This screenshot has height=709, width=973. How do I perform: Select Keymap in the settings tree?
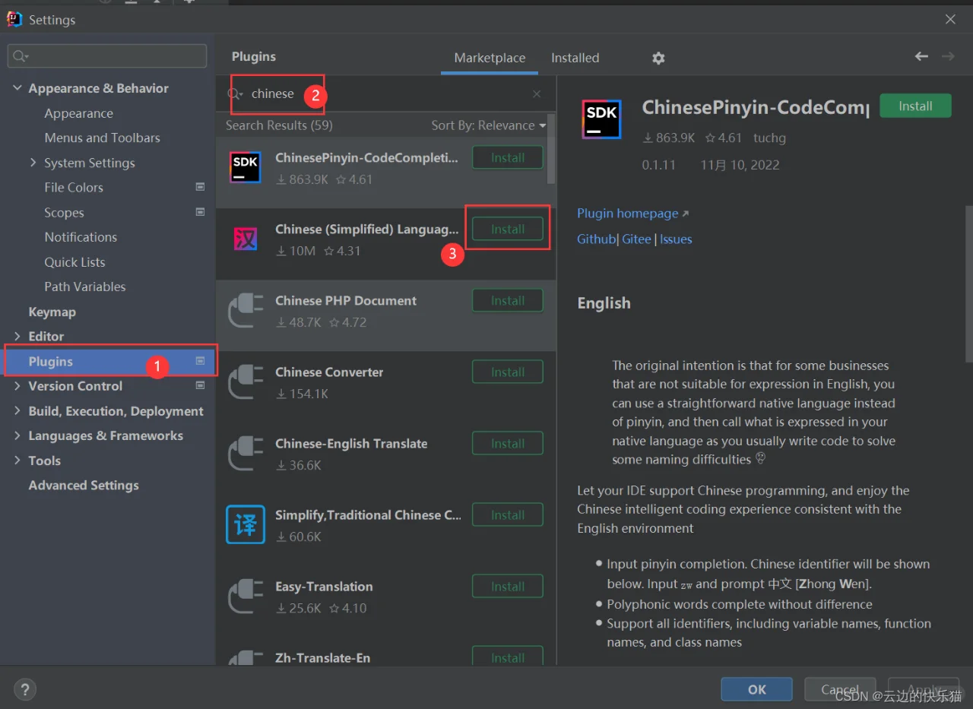pyautogui.click(x=52, y=312)
